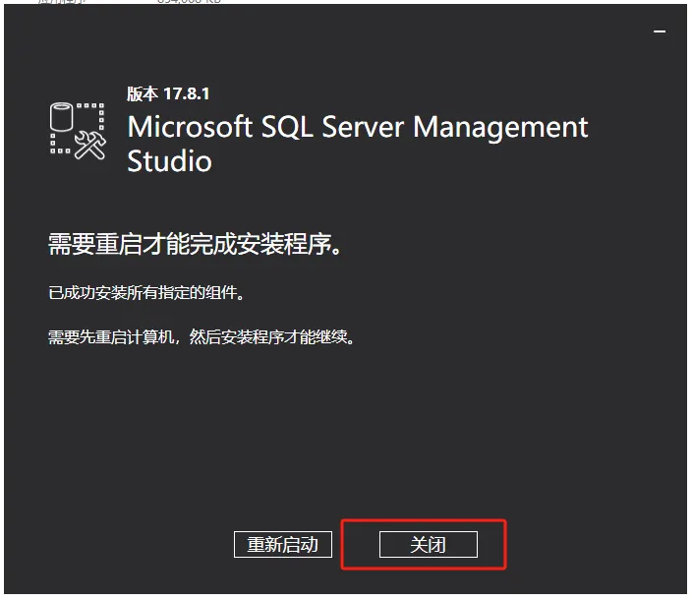
Task: Click the database cylinder in the installer logo
Action: 61,117
